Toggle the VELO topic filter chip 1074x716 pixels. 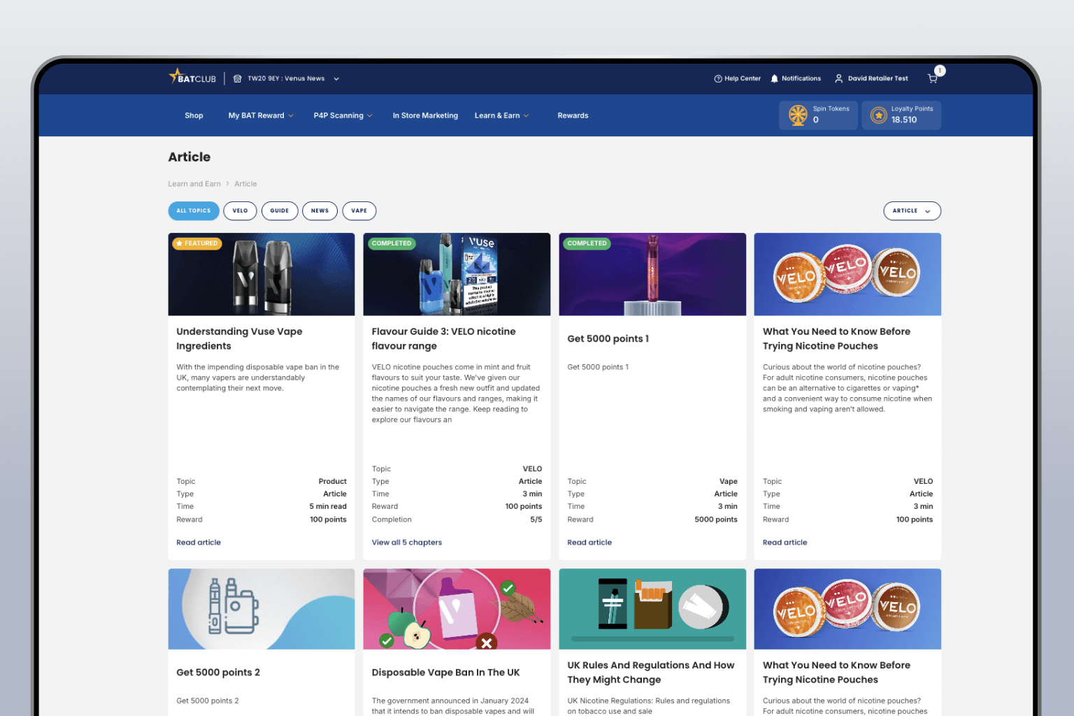coord(240,210)
